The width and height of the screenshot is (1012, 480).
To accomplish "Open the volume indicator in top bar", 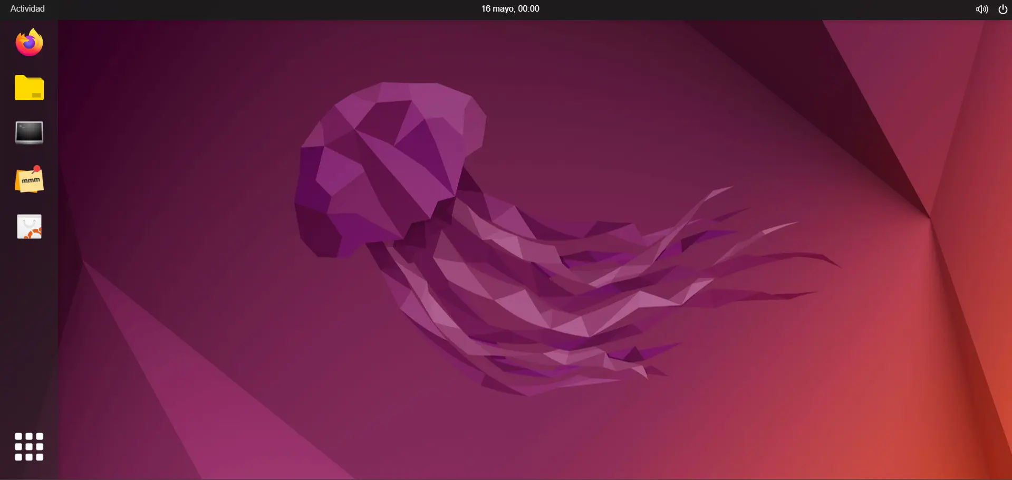I will [981, 8].
